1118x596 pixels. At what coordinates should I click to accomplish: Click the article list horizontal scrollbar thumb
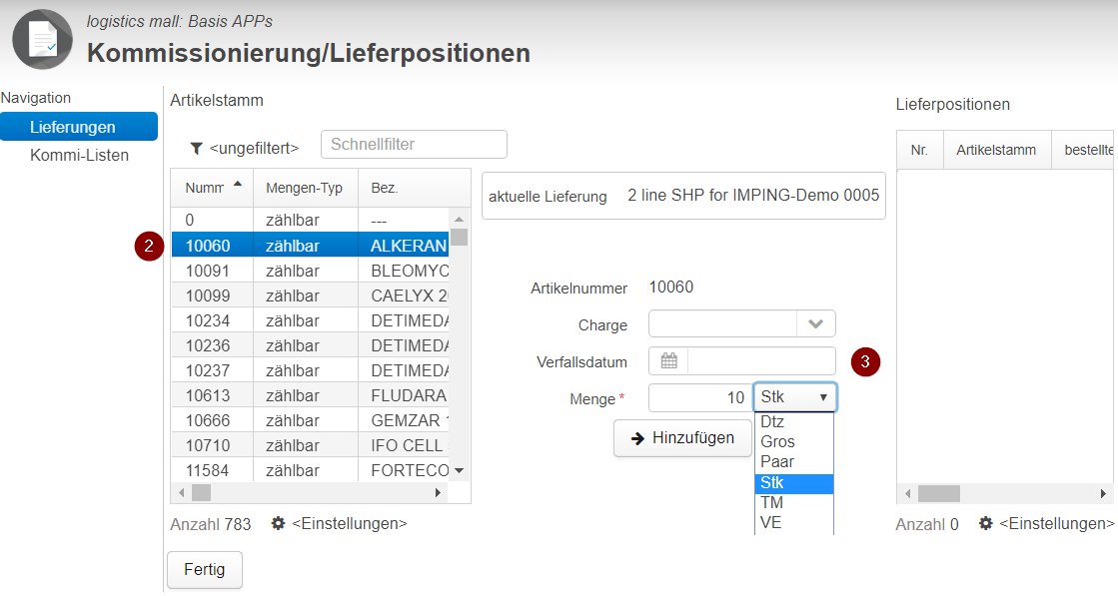pyautogui.click(x=202, y=493)
